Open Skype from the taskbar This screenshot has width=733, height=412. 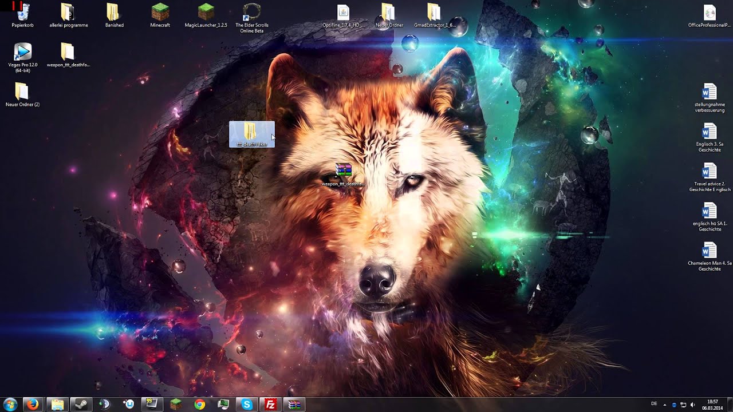click(x=247, y=405)
